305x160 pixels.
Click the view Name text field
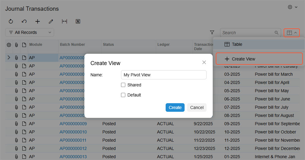point(164,75)
